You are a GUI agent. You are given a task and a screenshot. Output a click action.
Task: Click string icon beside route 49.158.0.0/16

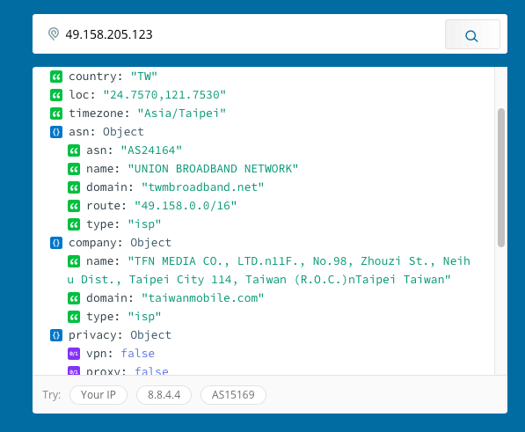74,206
